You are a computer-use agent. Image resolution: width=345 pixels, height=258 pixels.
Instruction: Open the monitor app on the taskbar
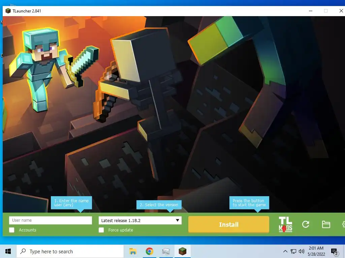click(x=166, y=251)
